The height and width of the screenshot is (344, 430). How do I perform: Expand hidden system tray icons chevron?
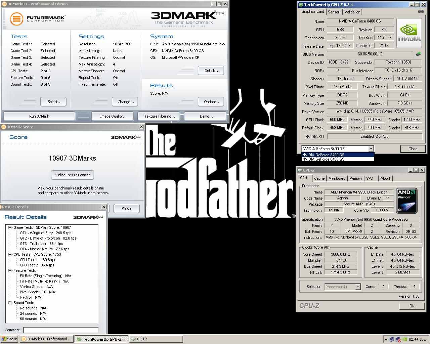tap(386, 339)
